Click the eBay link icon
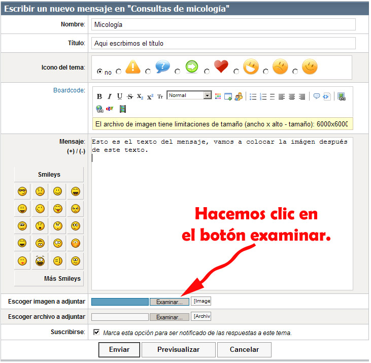The image size is (371, 363). tap(110, 109)
